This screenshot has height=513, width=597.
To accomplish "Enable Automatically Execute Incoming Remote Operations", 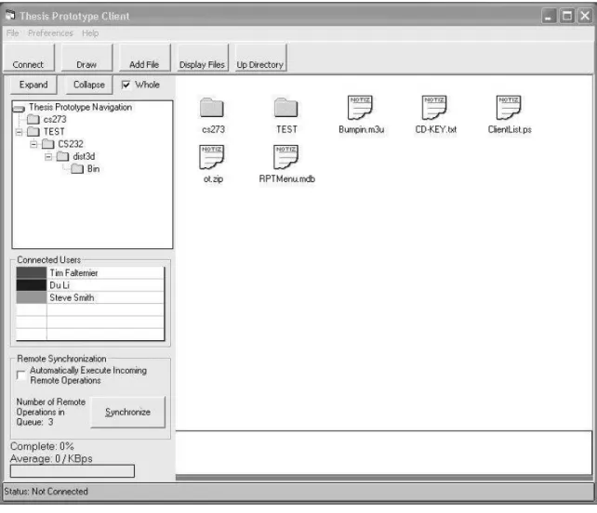I will tap(21, 375).
